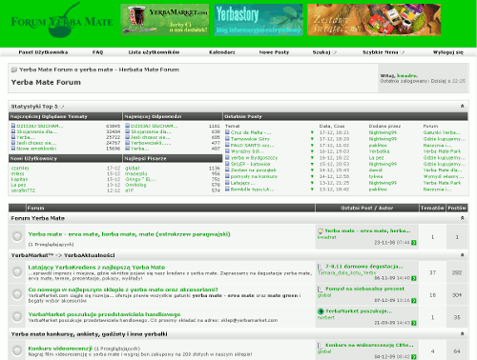Go to last post dated 06-11-09 14:40

[414, 278]
